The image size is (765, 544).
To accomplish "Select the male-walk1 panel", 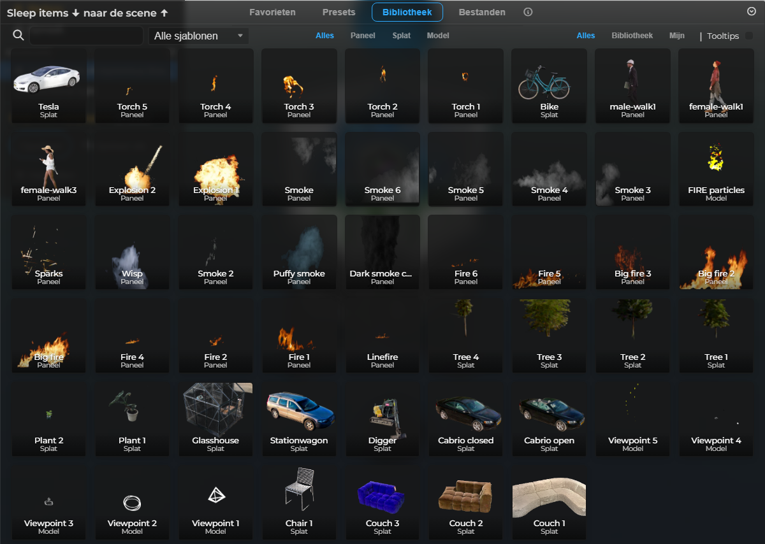I will coord(632,85).
